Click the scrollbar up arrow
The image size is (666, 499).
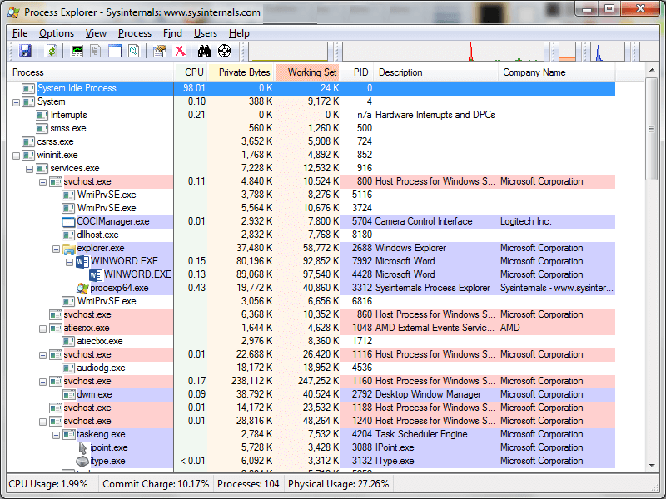(x=652, y=70)
